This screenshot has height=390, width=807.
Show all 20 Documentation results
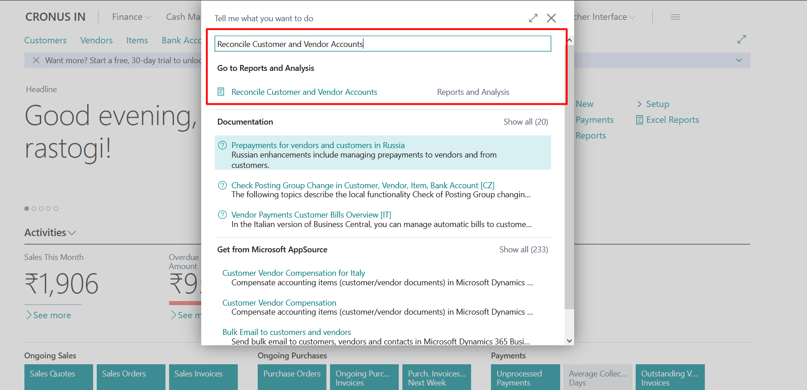[x=526, y=122]
